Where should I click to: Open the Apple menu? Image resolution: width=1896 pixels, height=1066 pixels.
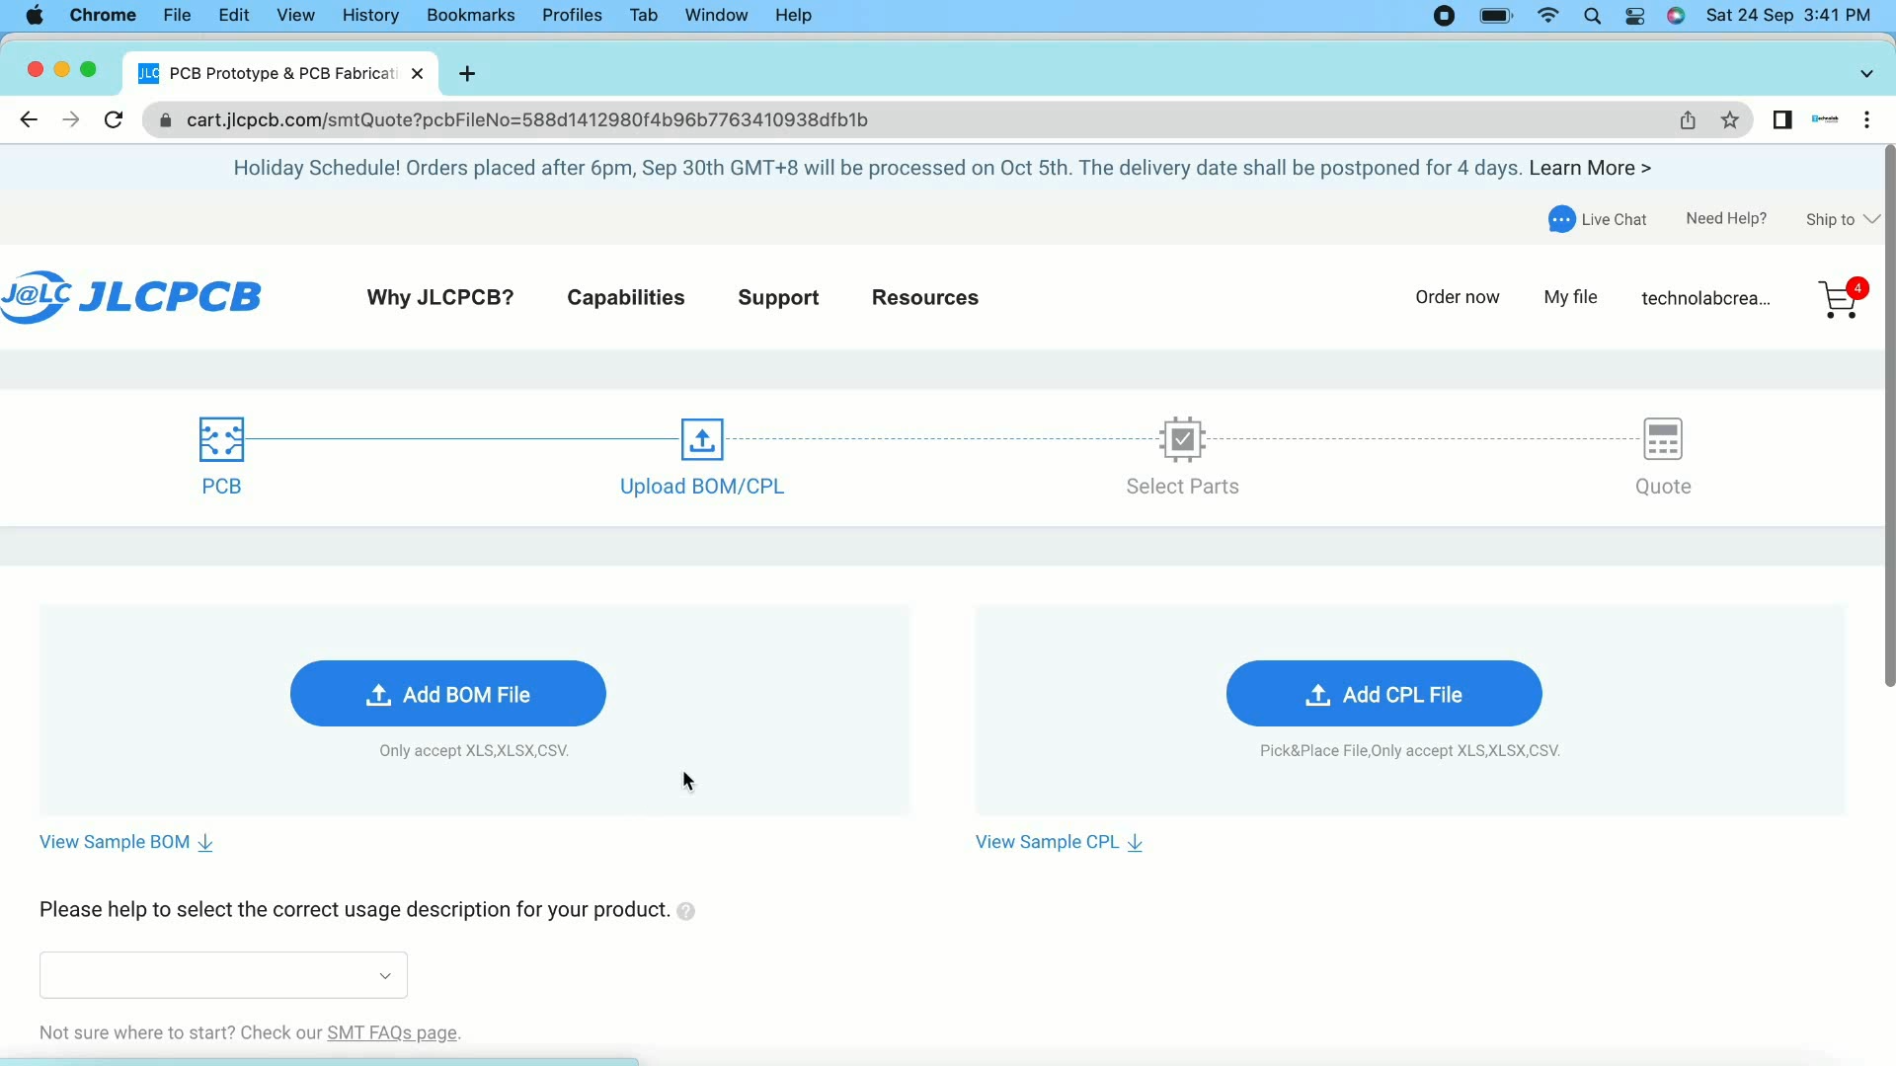(35, 15)
